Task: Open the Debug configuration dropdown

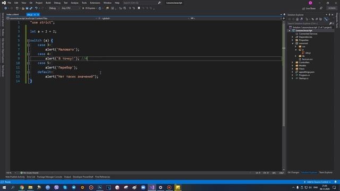Action: 54,8
